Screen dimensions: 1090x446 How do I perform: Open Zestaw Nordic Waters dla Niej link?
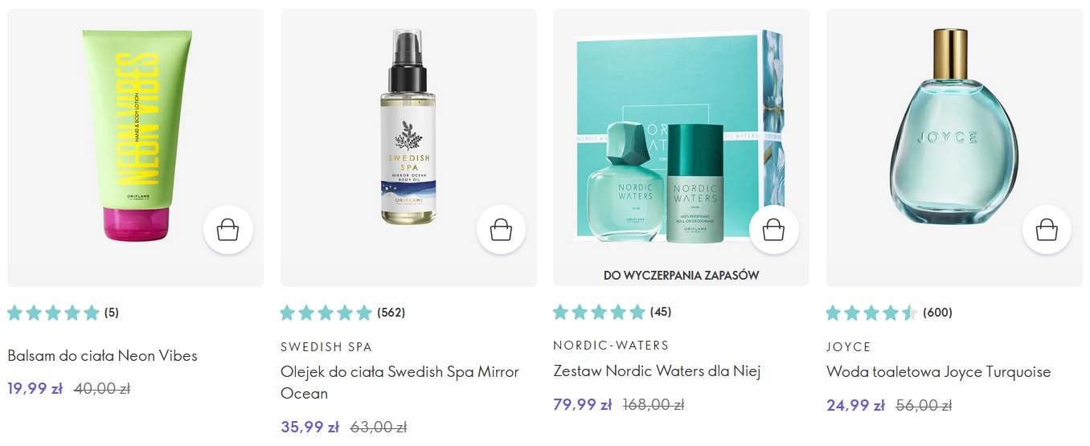(x=657, y=371)
